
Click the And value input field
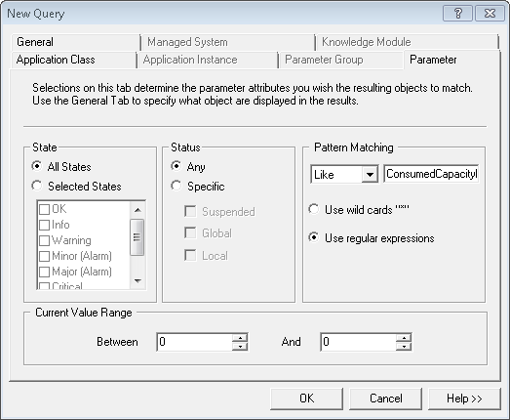pos(359,342)
